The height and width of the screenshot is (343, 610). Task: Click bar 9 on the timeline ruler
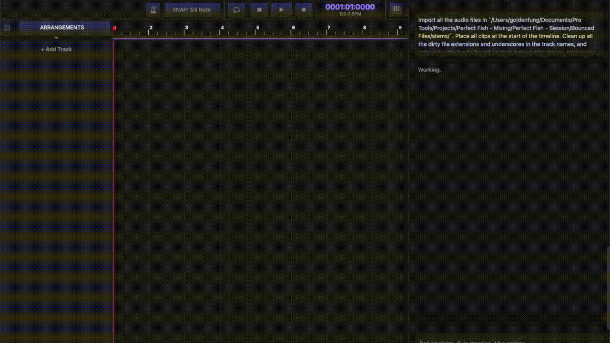(400, 28)
